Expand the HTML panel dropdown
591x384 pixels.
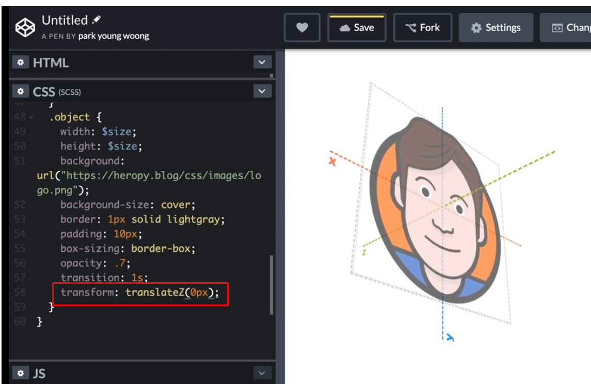pyautogui.click(x=262, y=62)
